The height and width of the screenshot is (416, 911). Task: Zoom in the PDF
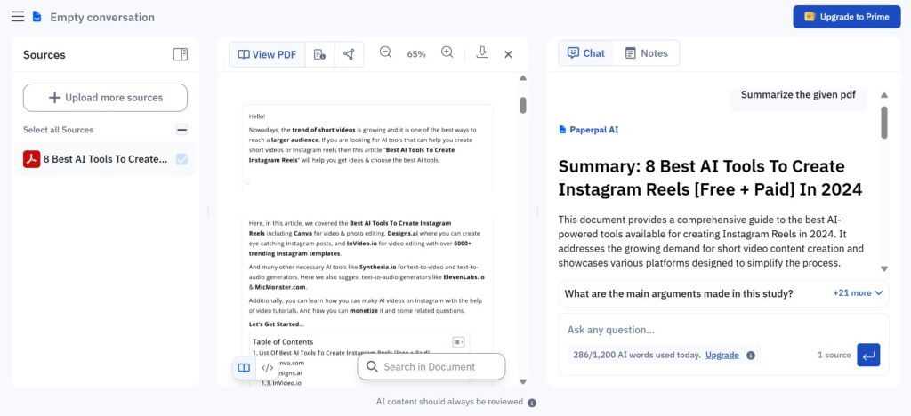(x=447, y=52)
